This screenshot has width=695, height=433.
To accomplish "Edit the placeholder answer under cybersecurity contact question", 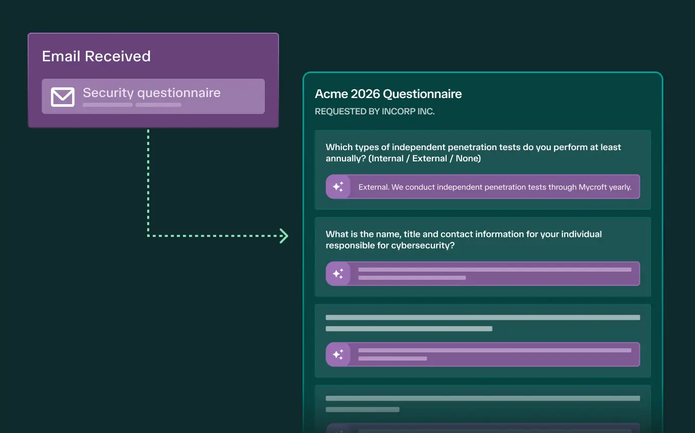I will pos(483,274).
